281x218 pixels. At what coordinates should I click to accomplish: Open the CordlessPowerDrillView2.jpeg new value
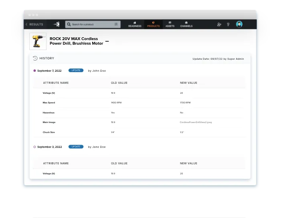[x=196, y=122]
